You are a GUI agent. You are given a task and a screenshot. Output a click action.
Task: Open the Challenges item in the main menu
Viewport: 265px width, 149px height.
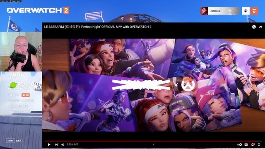coord(18,106)
